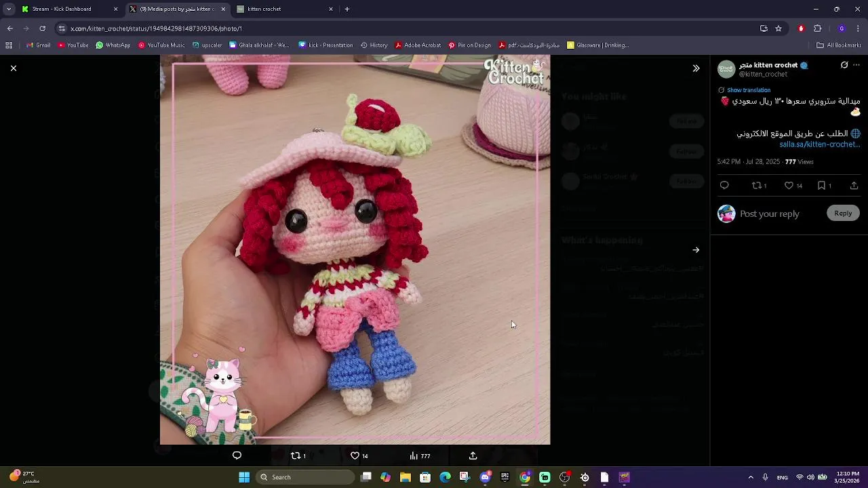Open the Extensions puzzle icon
This screenshot has height=488, width=868.
817,28
